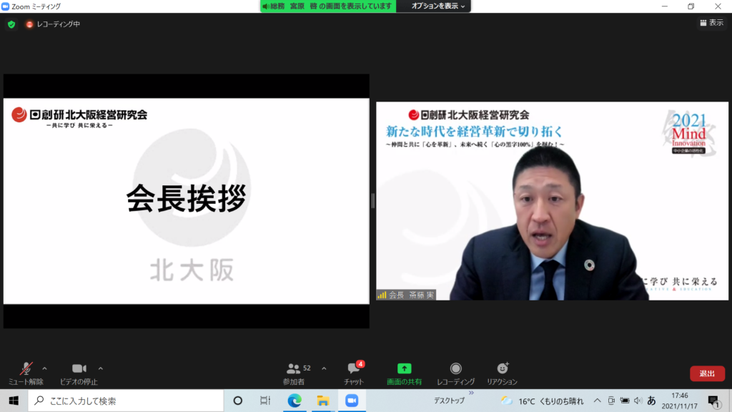732x412 pixels.
Task: Click the Zoom icon on taskbar
Action: click(x=352, y=401)
